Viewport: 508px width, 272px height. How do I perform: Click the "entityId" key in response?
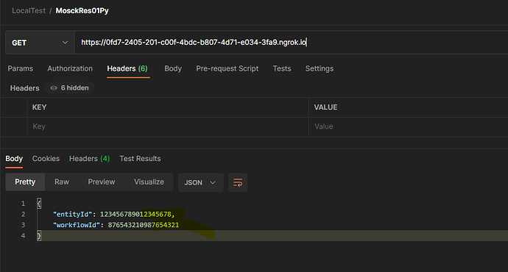tap(72, 215)
